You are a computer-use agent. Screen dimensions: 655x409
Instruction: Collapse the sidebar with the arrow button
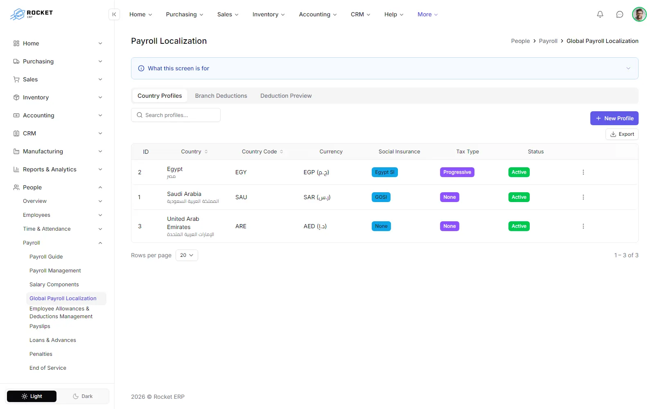[114, 14]
